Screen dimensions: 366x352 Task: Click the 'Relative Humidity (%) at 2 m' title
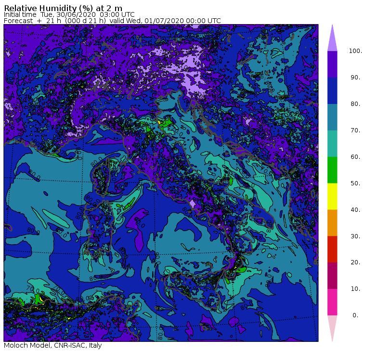click(x=63, y=8)
